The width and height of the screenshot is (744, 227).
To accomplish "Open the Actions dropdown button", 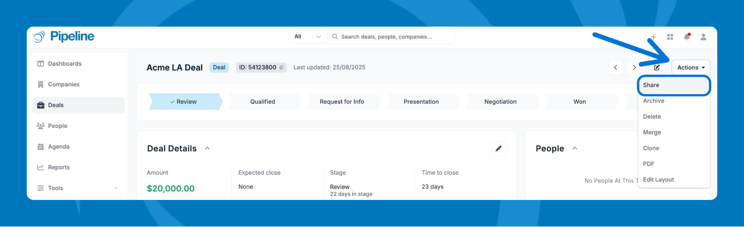I will click(691, 68).
